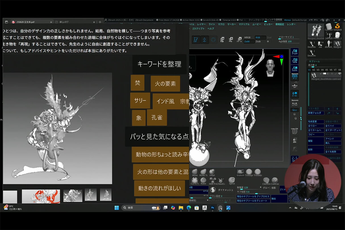
Task: Toggle visibility eye on Merged_DeathNote contrast subtool
Action: coord(339,73)
